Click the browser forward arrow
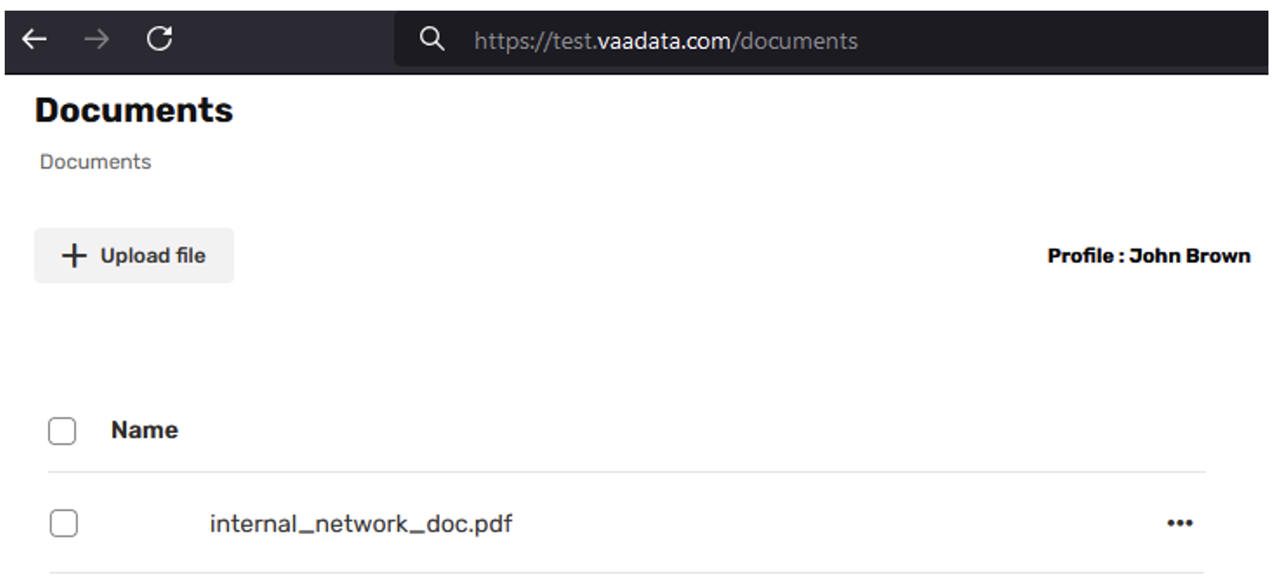 (97, 40)
